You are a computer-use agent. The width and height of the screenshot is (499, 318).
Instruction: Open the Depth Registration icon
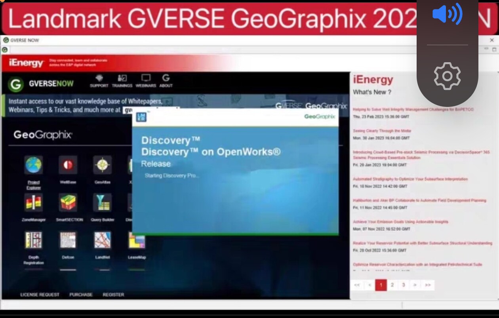click(x=34, y=240)
